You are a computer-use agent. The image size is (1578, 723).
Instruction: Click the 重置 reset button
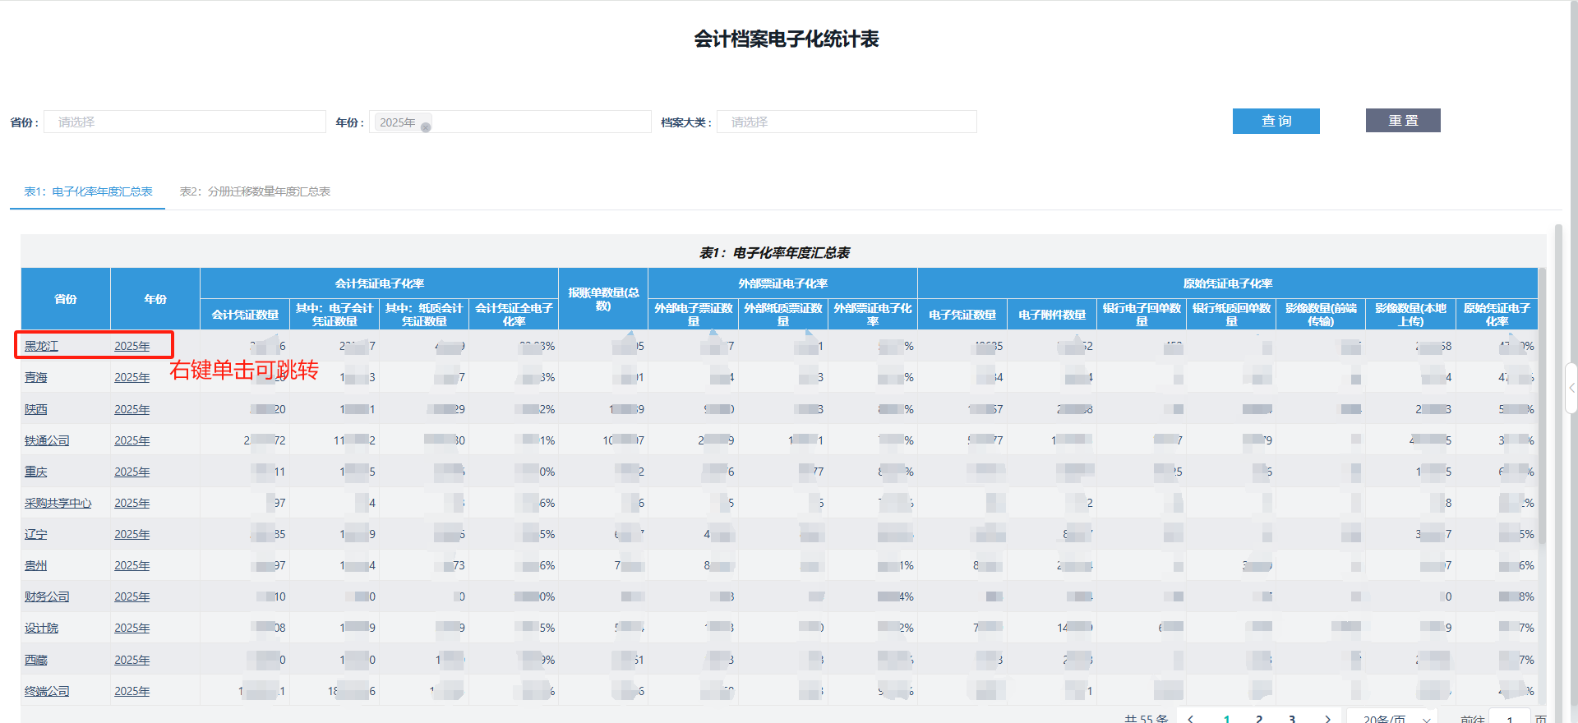(1403, 121)
